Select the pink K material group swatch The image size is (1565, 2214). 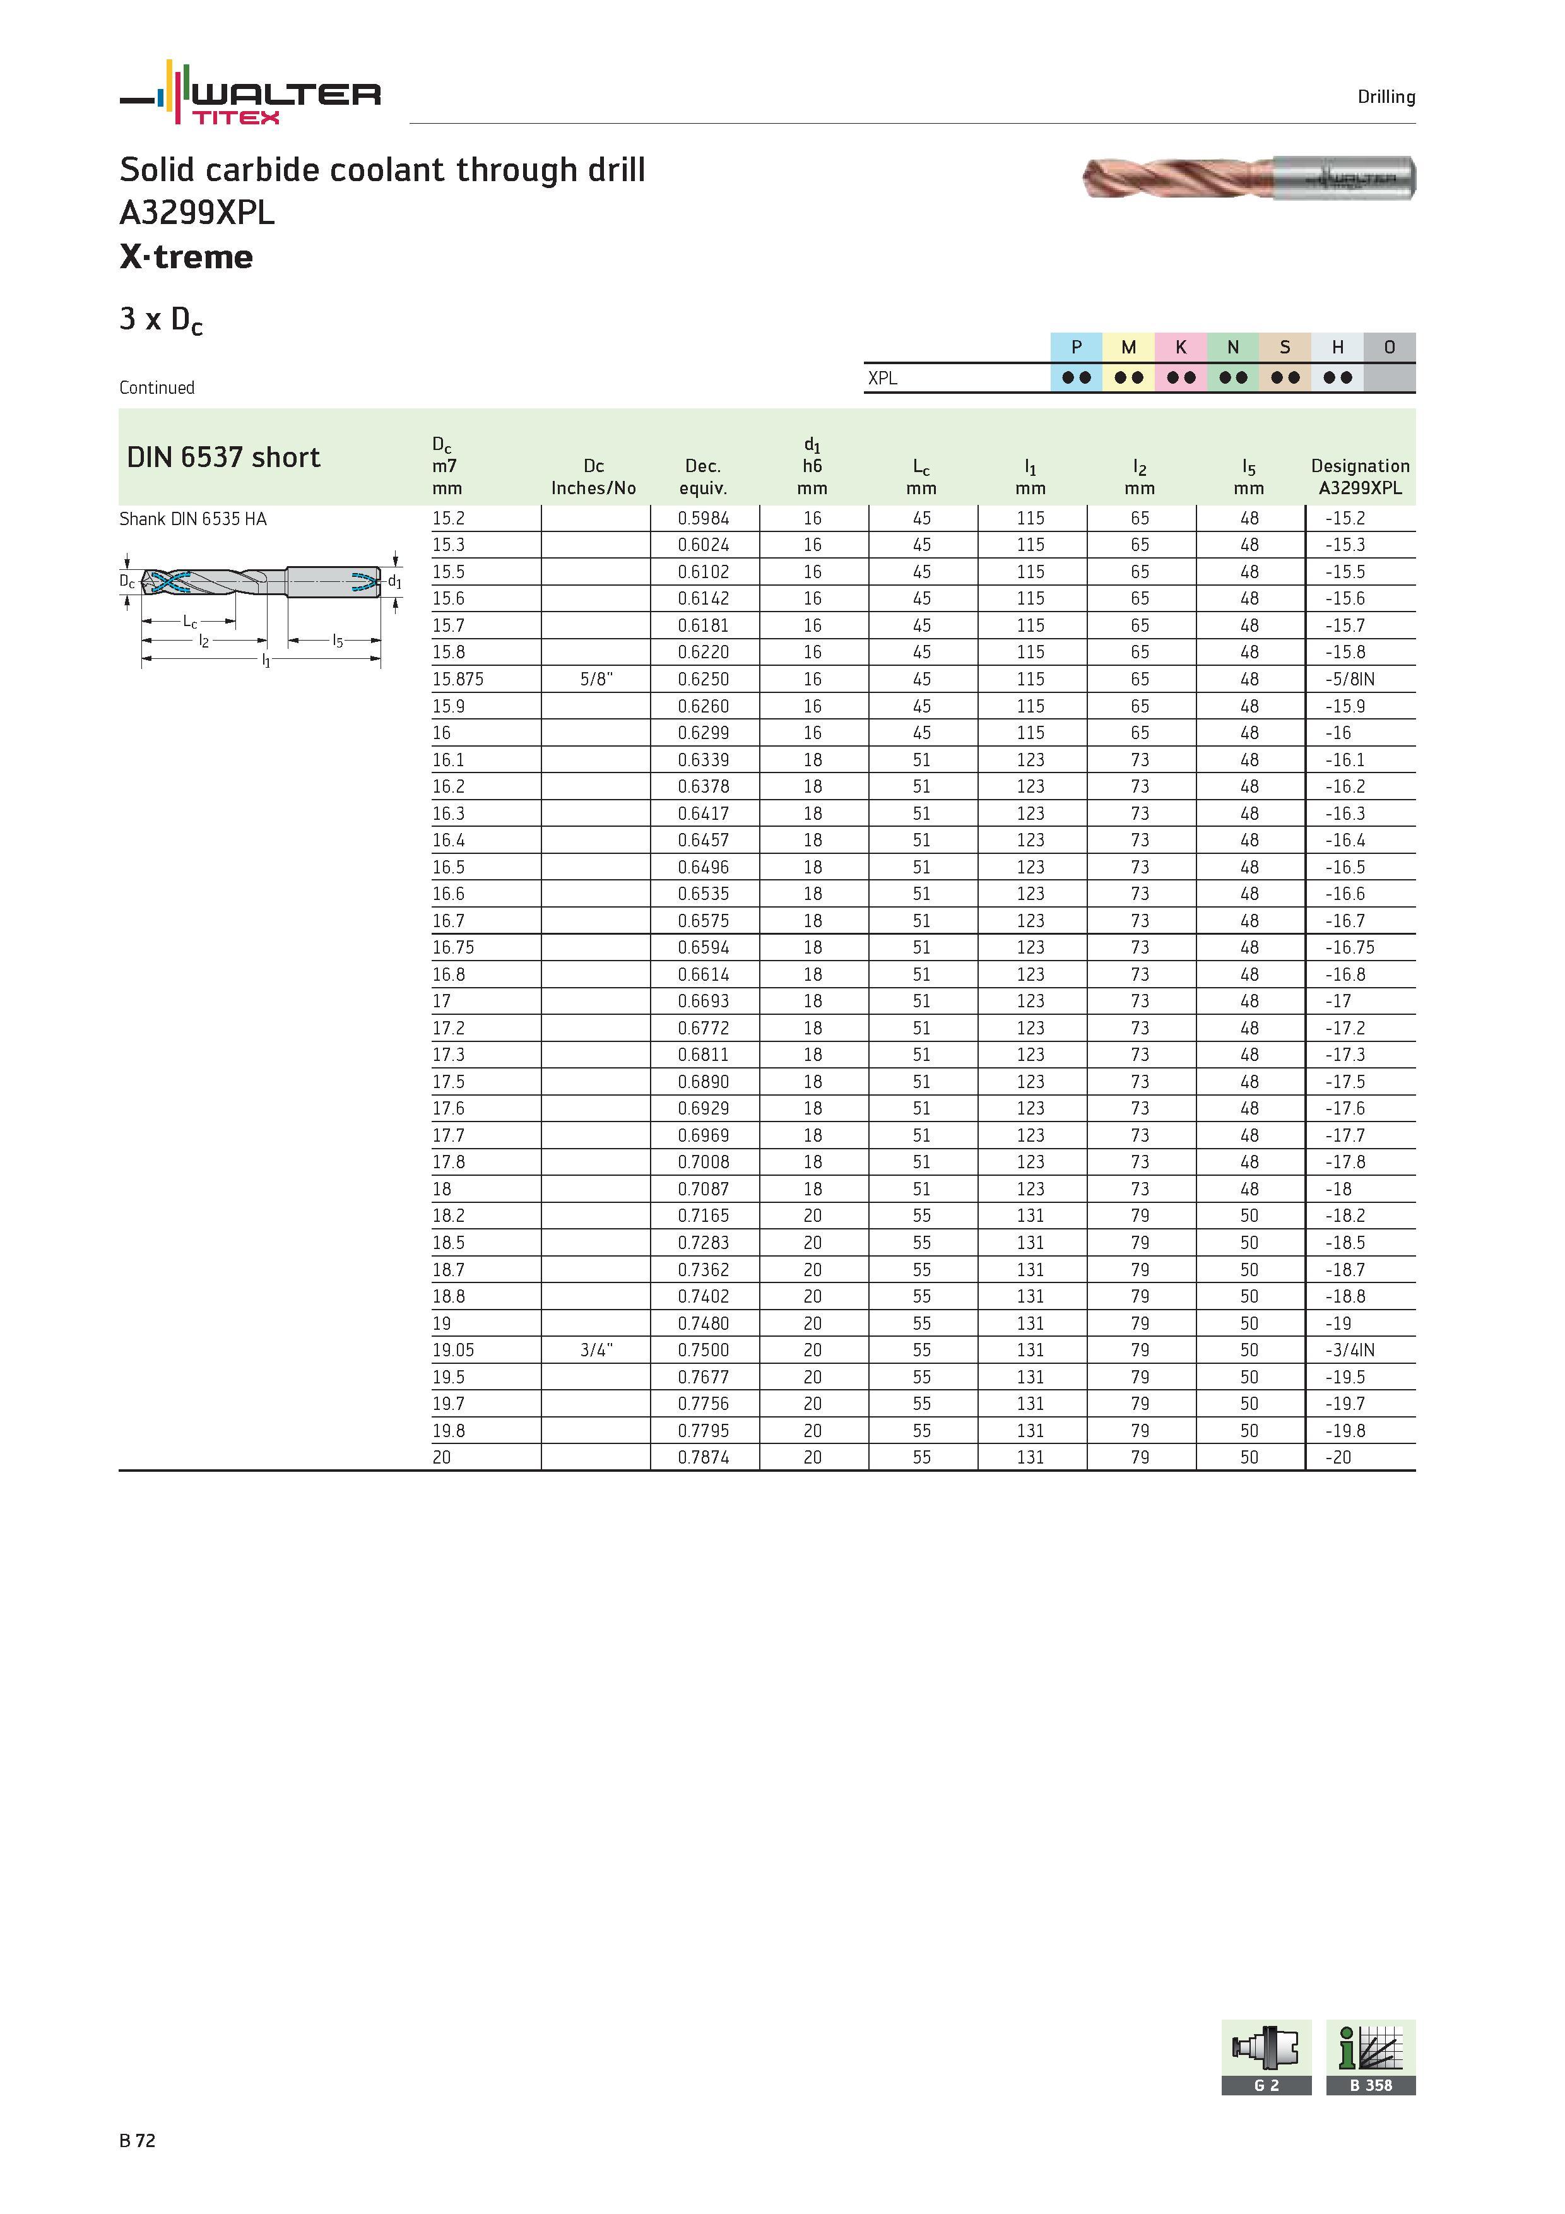[1180, 347]
